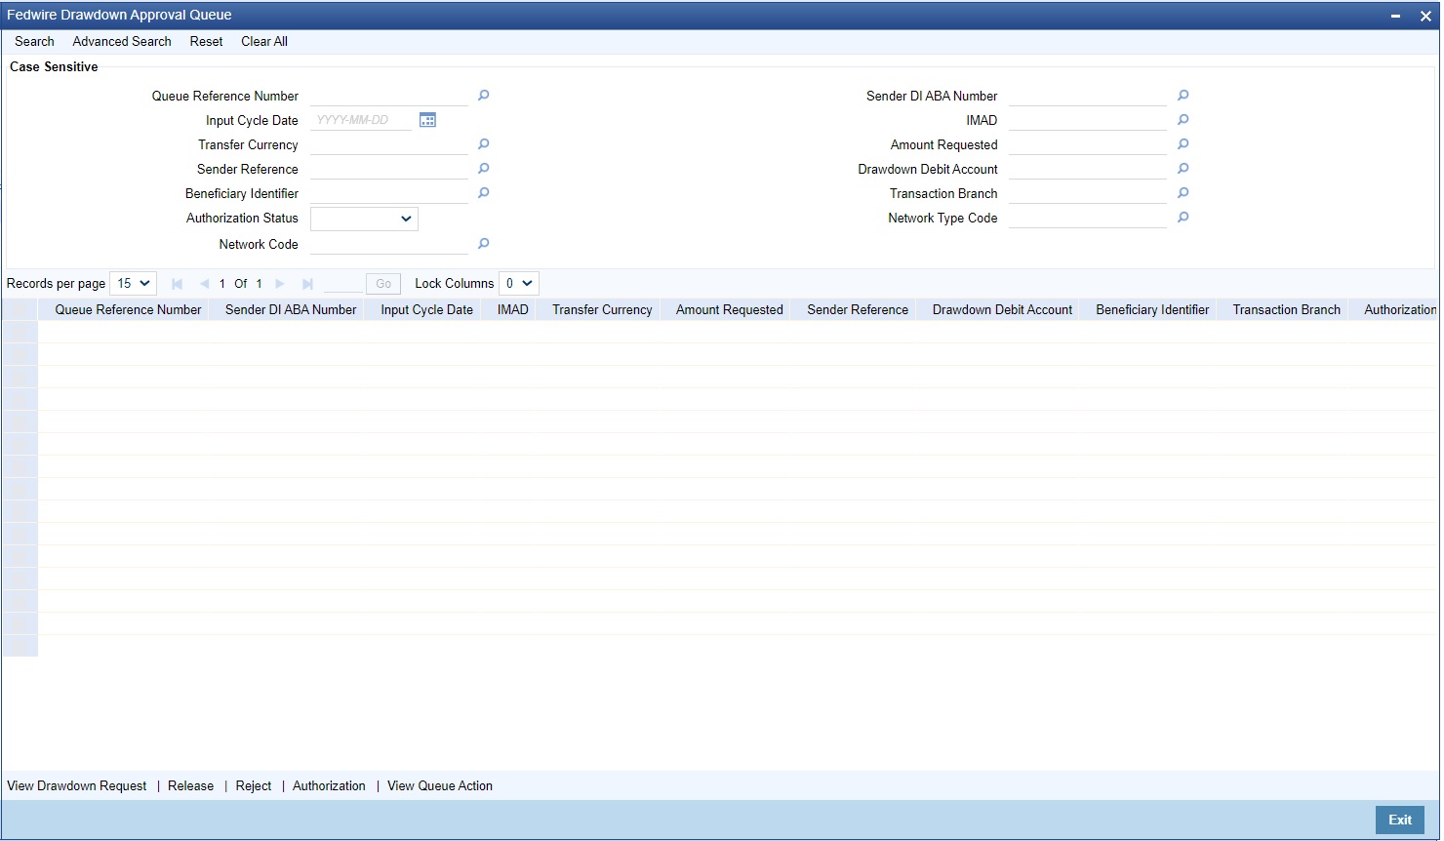Click Transfer Currency column header
Image resolution: width=1444 pixels, height=841 pixels.
(602, 309)
